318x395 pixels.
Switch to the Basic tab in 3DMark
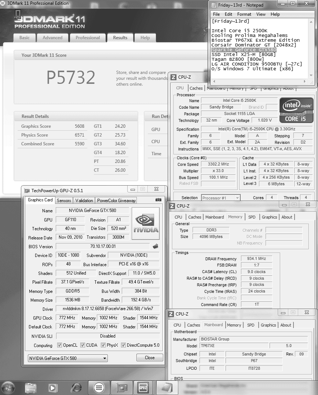click(x=25, y=38)
